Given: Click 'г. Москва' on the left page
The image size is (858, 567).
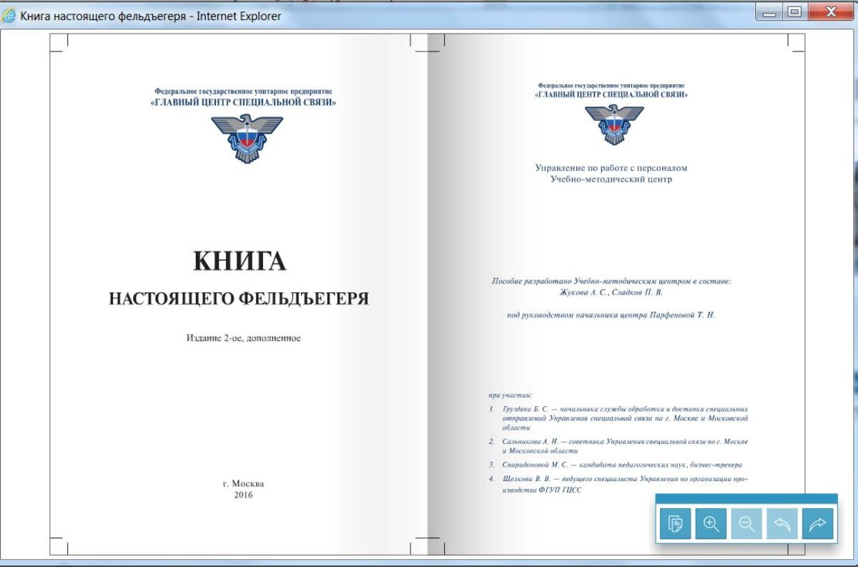Looking at the screenshot, I should pos(243,483).
